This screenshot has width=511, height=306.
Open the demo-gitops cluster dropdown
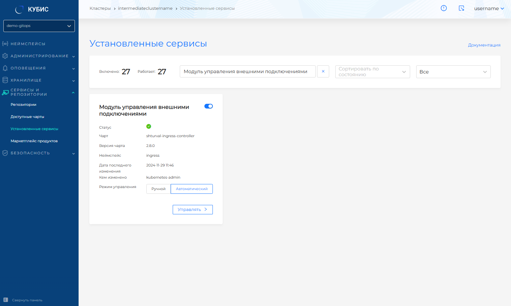(39, 26)
